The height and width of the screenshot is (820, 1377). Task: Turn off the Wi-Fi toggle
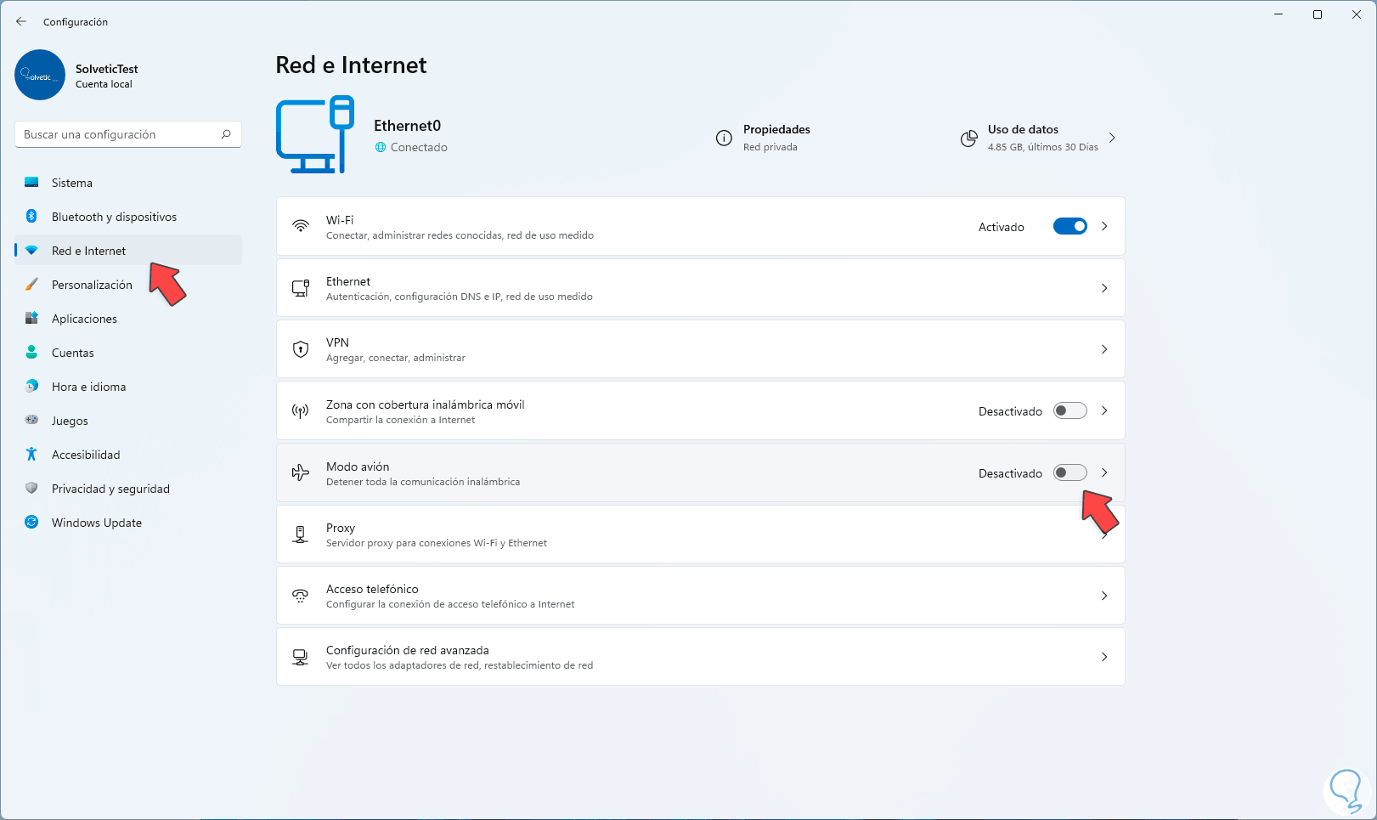[1069, 226]
